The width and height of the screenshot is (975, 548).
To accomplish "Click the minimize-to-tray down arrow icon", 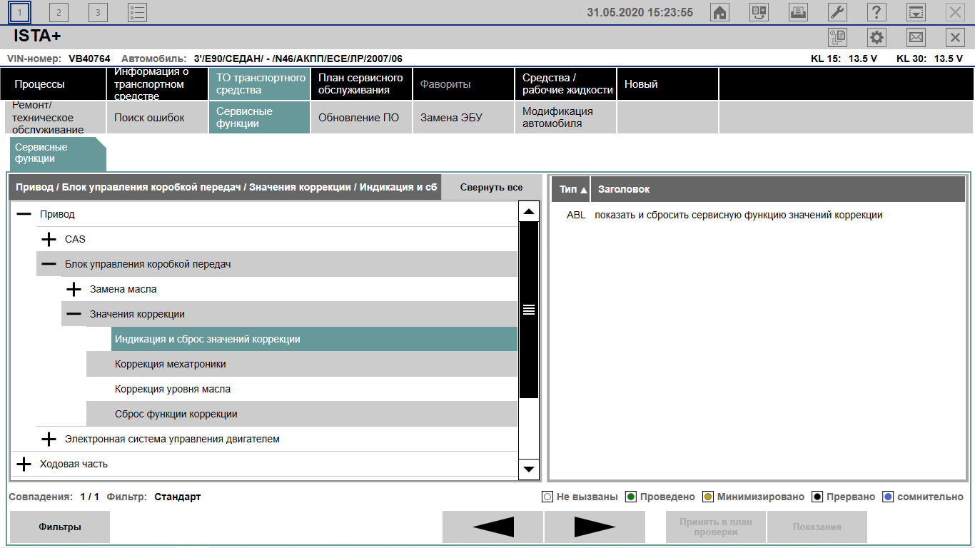I will click(x=916, y=12).
